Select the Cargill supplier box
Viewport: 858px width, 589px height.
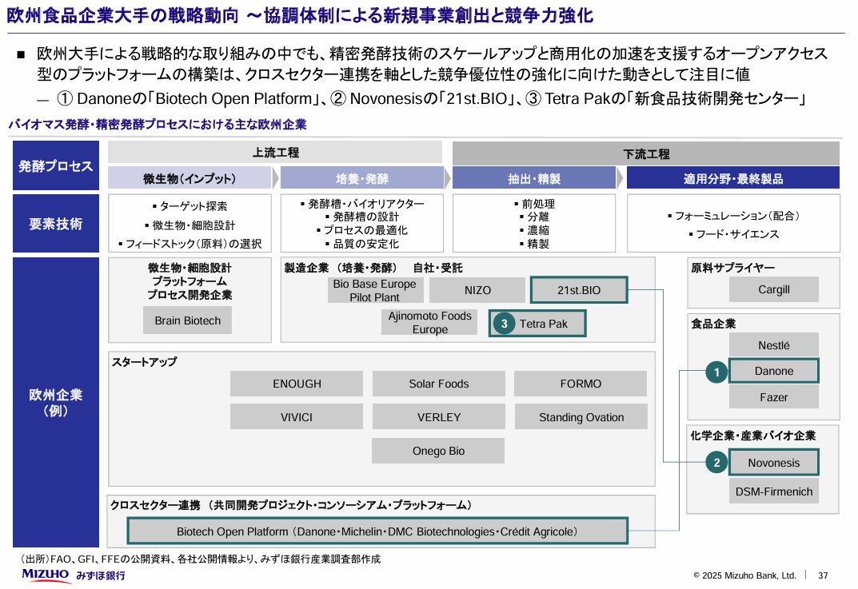(774, 289)
